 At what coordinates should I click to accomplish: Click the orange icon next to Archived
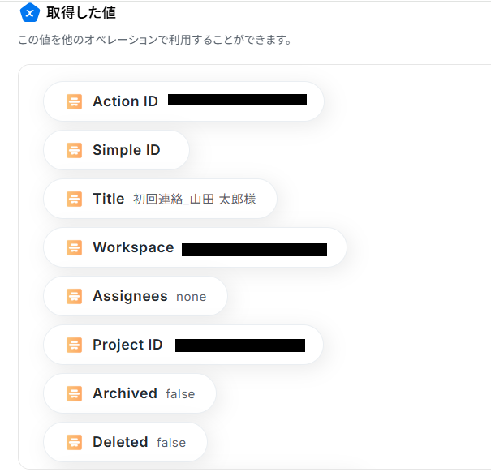pyautogui.click(x=74, y=394)
